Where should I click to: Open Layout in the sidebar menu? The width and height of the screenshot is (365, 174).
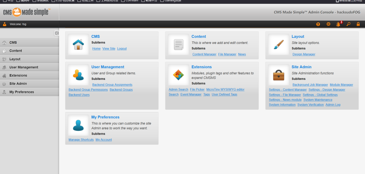point(29,59)
